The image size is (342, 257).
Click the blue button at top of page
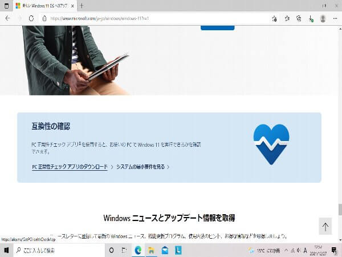pos(218,28)
